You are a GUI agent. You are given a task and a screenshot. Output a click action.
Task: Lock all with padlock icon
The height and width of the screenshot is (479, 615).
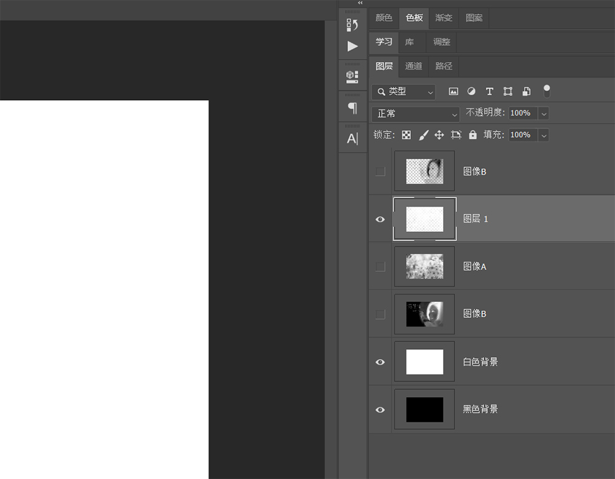[472, 135]
